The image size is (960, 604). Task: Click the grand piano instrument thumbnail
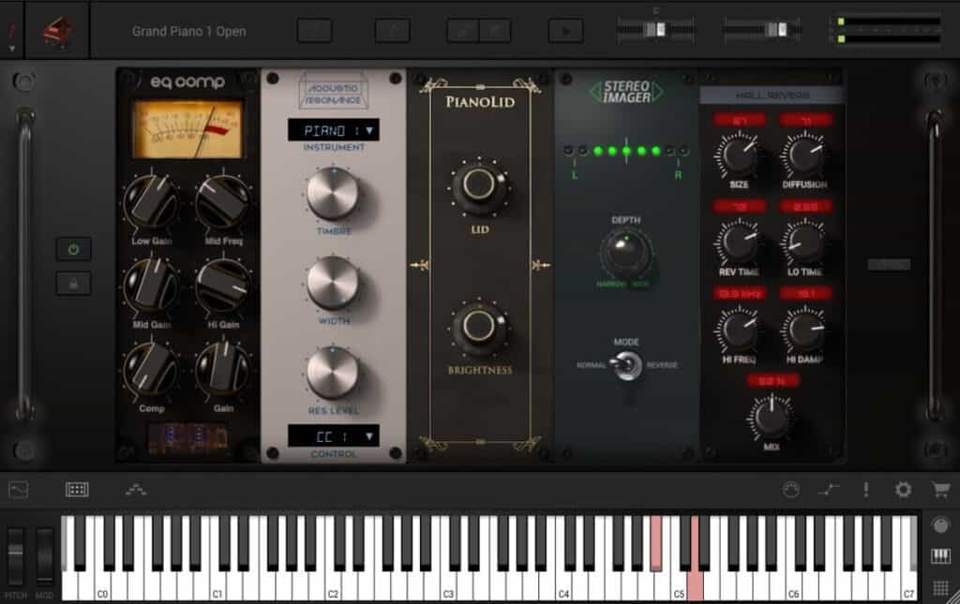(x=57, y=31)
